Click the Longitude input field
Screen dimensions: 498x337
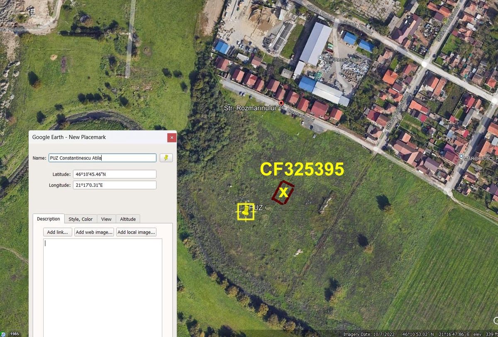pos(115,185)
